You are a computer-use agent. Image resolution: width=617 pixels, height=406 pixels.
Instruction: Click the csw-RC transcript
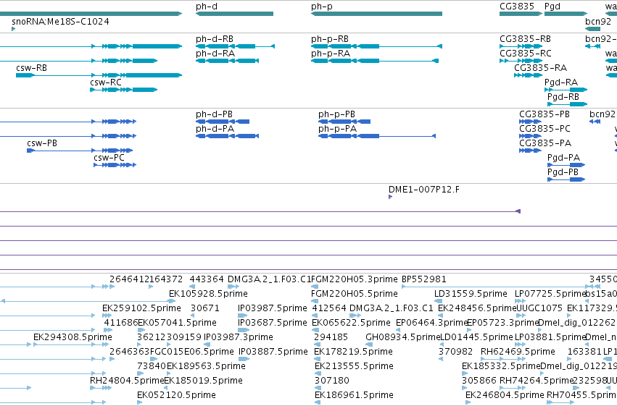pos(123,90)
